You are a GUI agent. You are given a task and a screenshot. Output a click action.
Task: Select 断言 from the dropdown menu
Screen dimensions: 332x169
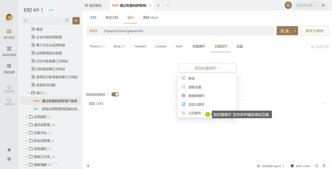pyautogui.click(x=207, y=78)
